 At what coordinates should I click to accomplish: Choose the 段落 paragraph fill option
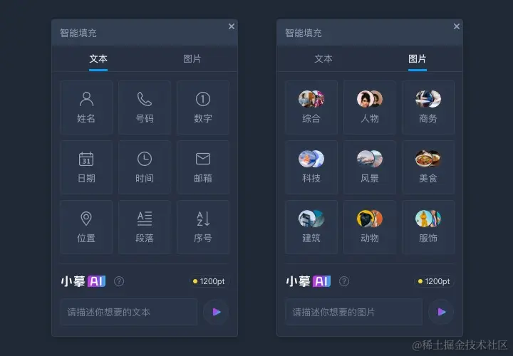pos(144,227)
